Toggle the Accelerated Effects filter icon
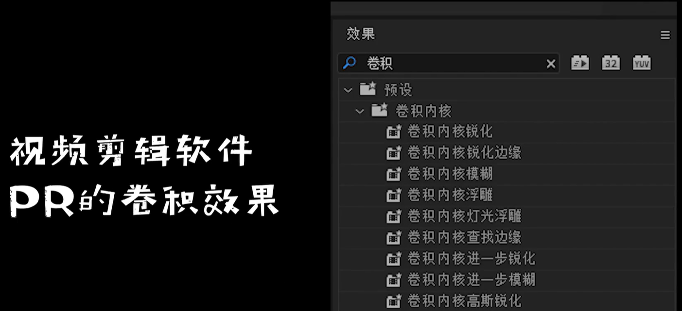Screen dimensions: 682x311 [580, 63]
